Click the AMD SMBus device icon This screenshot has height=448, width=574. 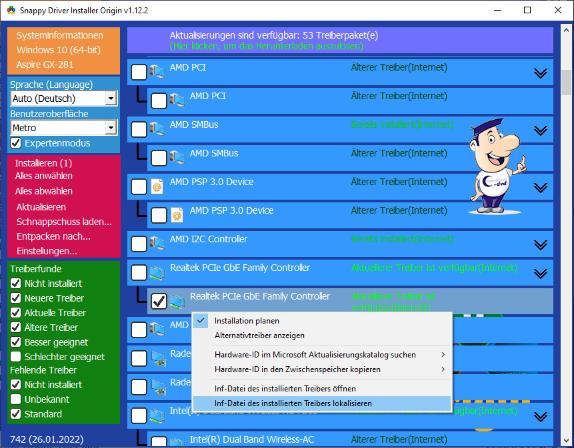point(157,129)
